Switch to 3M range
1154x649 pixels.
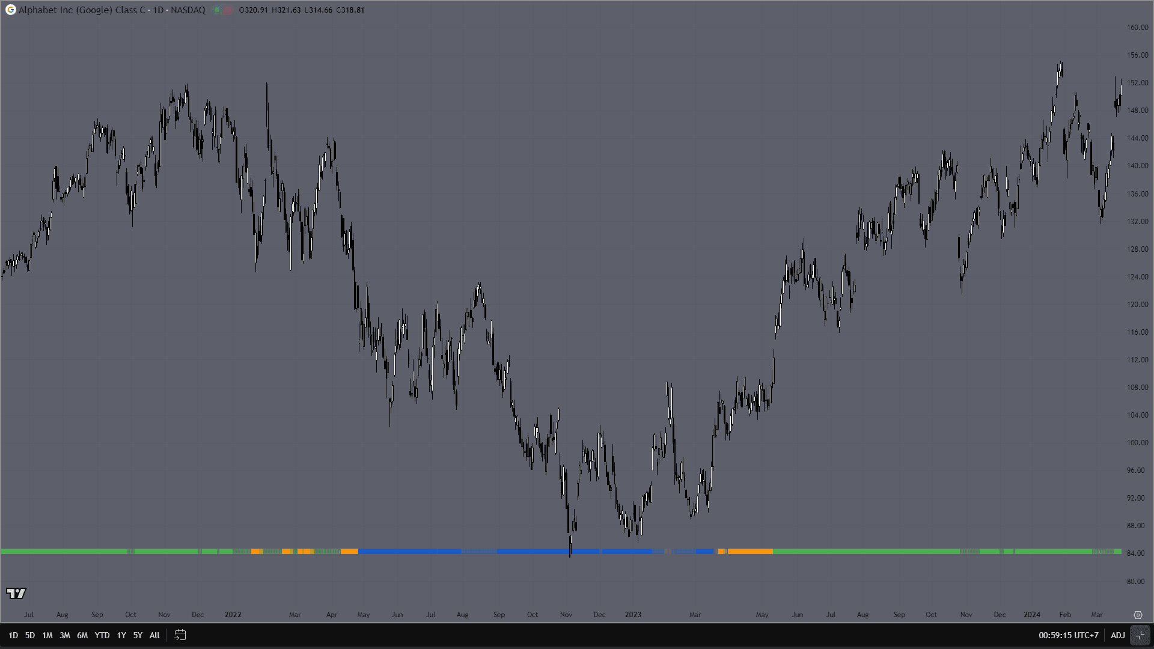click(65, 635)
